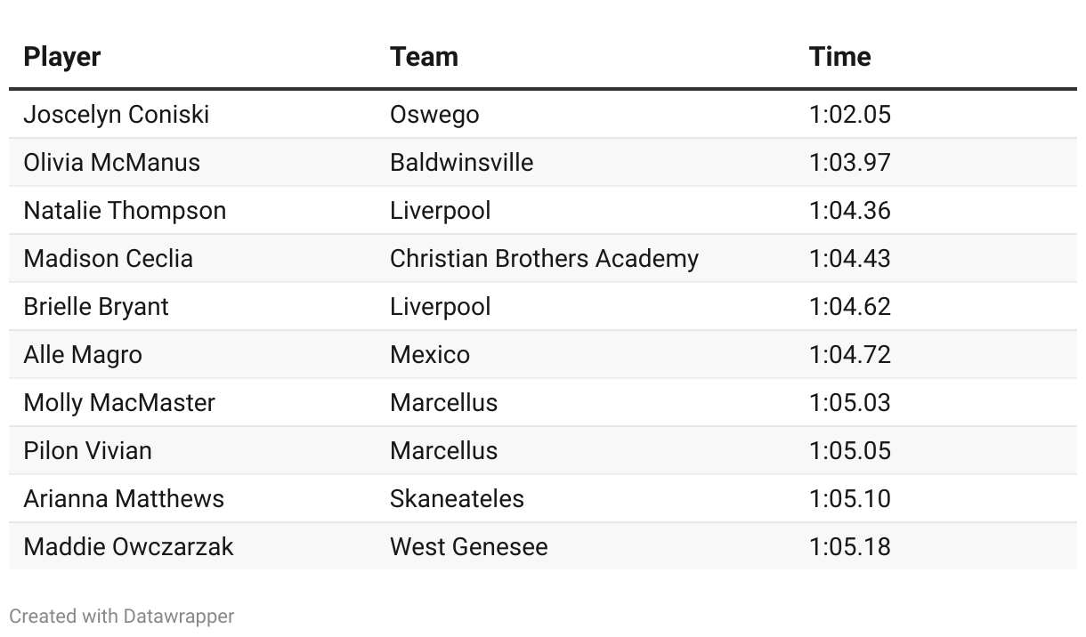Select the Natalie Thompson row name
The height and width of the screenshot is (637, 1086).
coord(125,211)
